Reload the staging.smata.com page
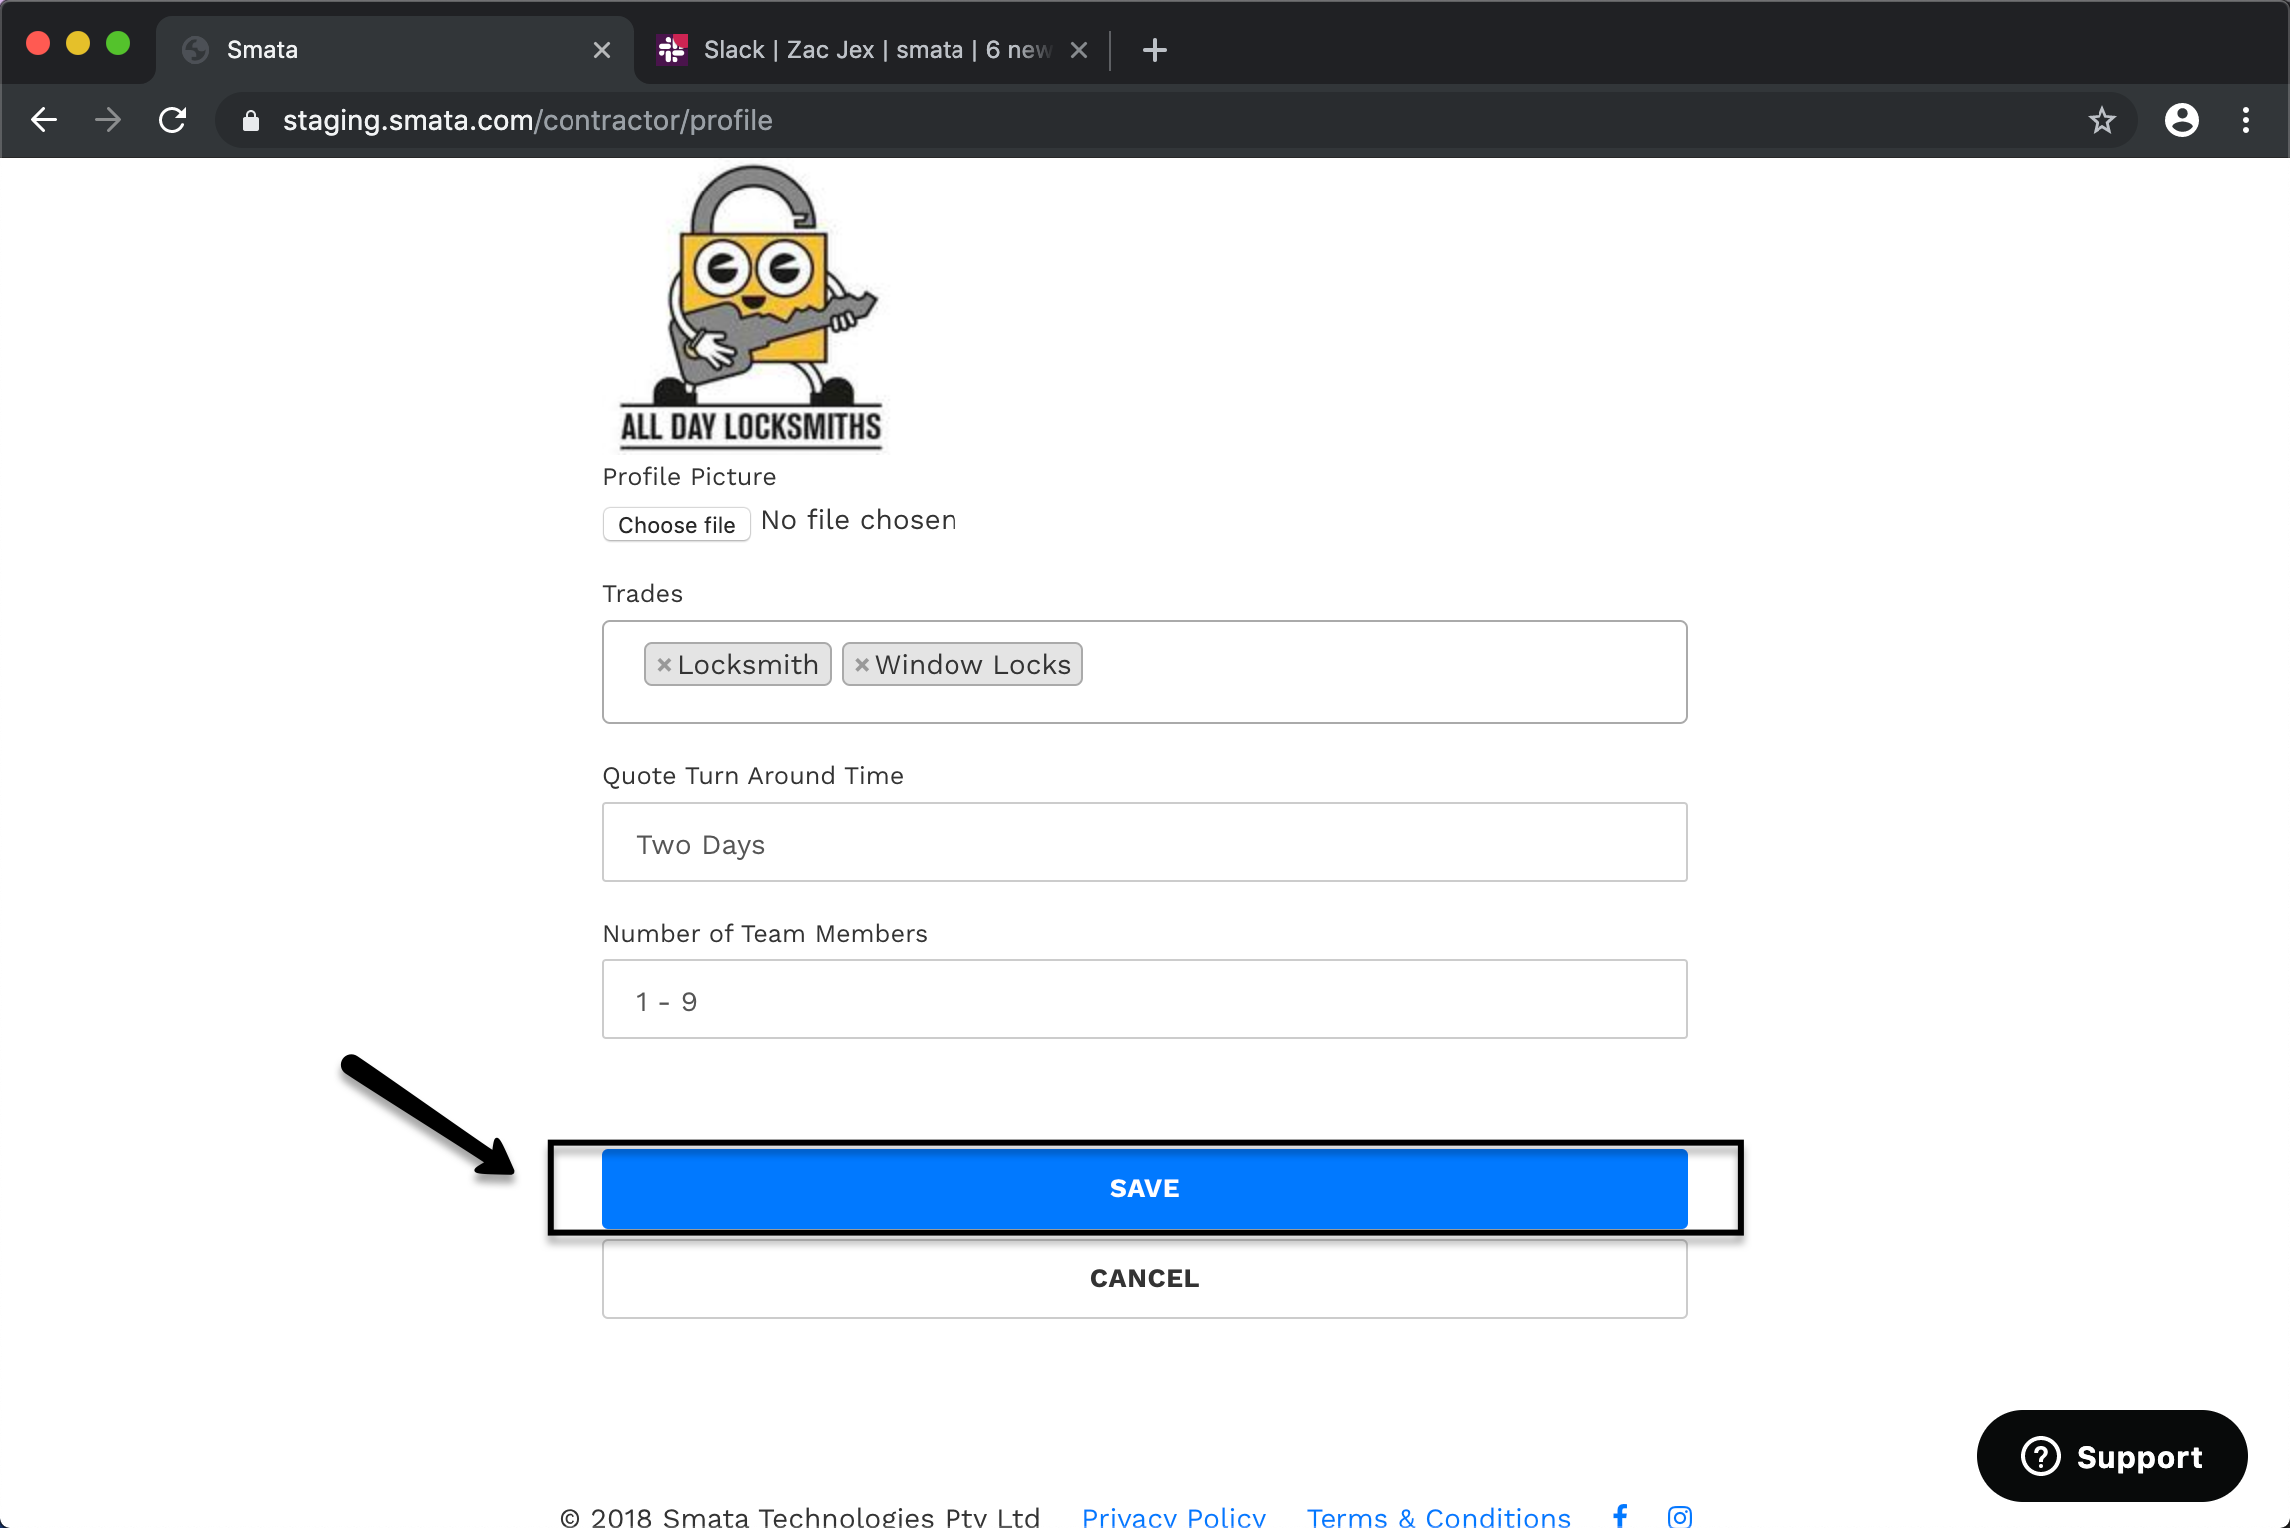This screenshot has width=2290, height=1528. (x=173, y=120)
